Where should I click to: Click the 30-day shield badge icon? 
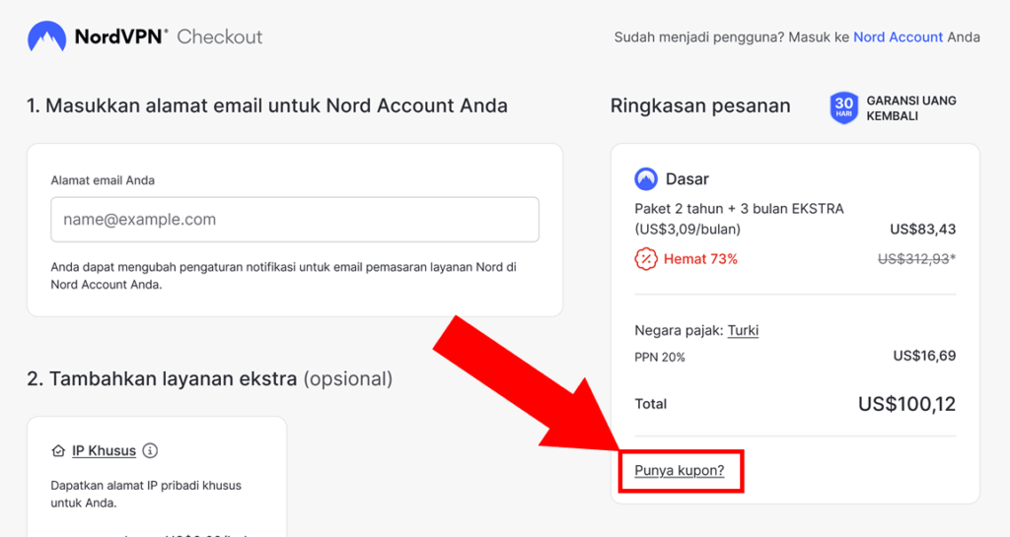[x=844, y=107]
